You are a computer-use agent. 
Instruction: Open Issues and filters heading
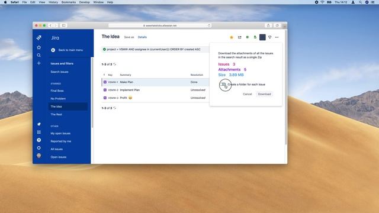tap(62, 63)
